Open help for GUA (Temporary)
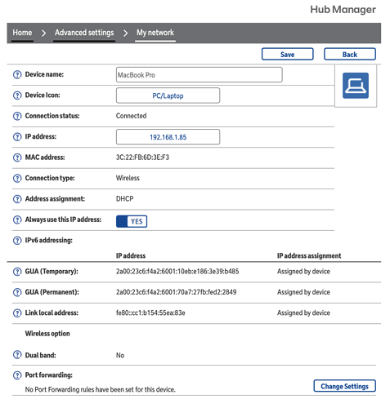This screenshot has width=390, height=408. coord(17,272)
